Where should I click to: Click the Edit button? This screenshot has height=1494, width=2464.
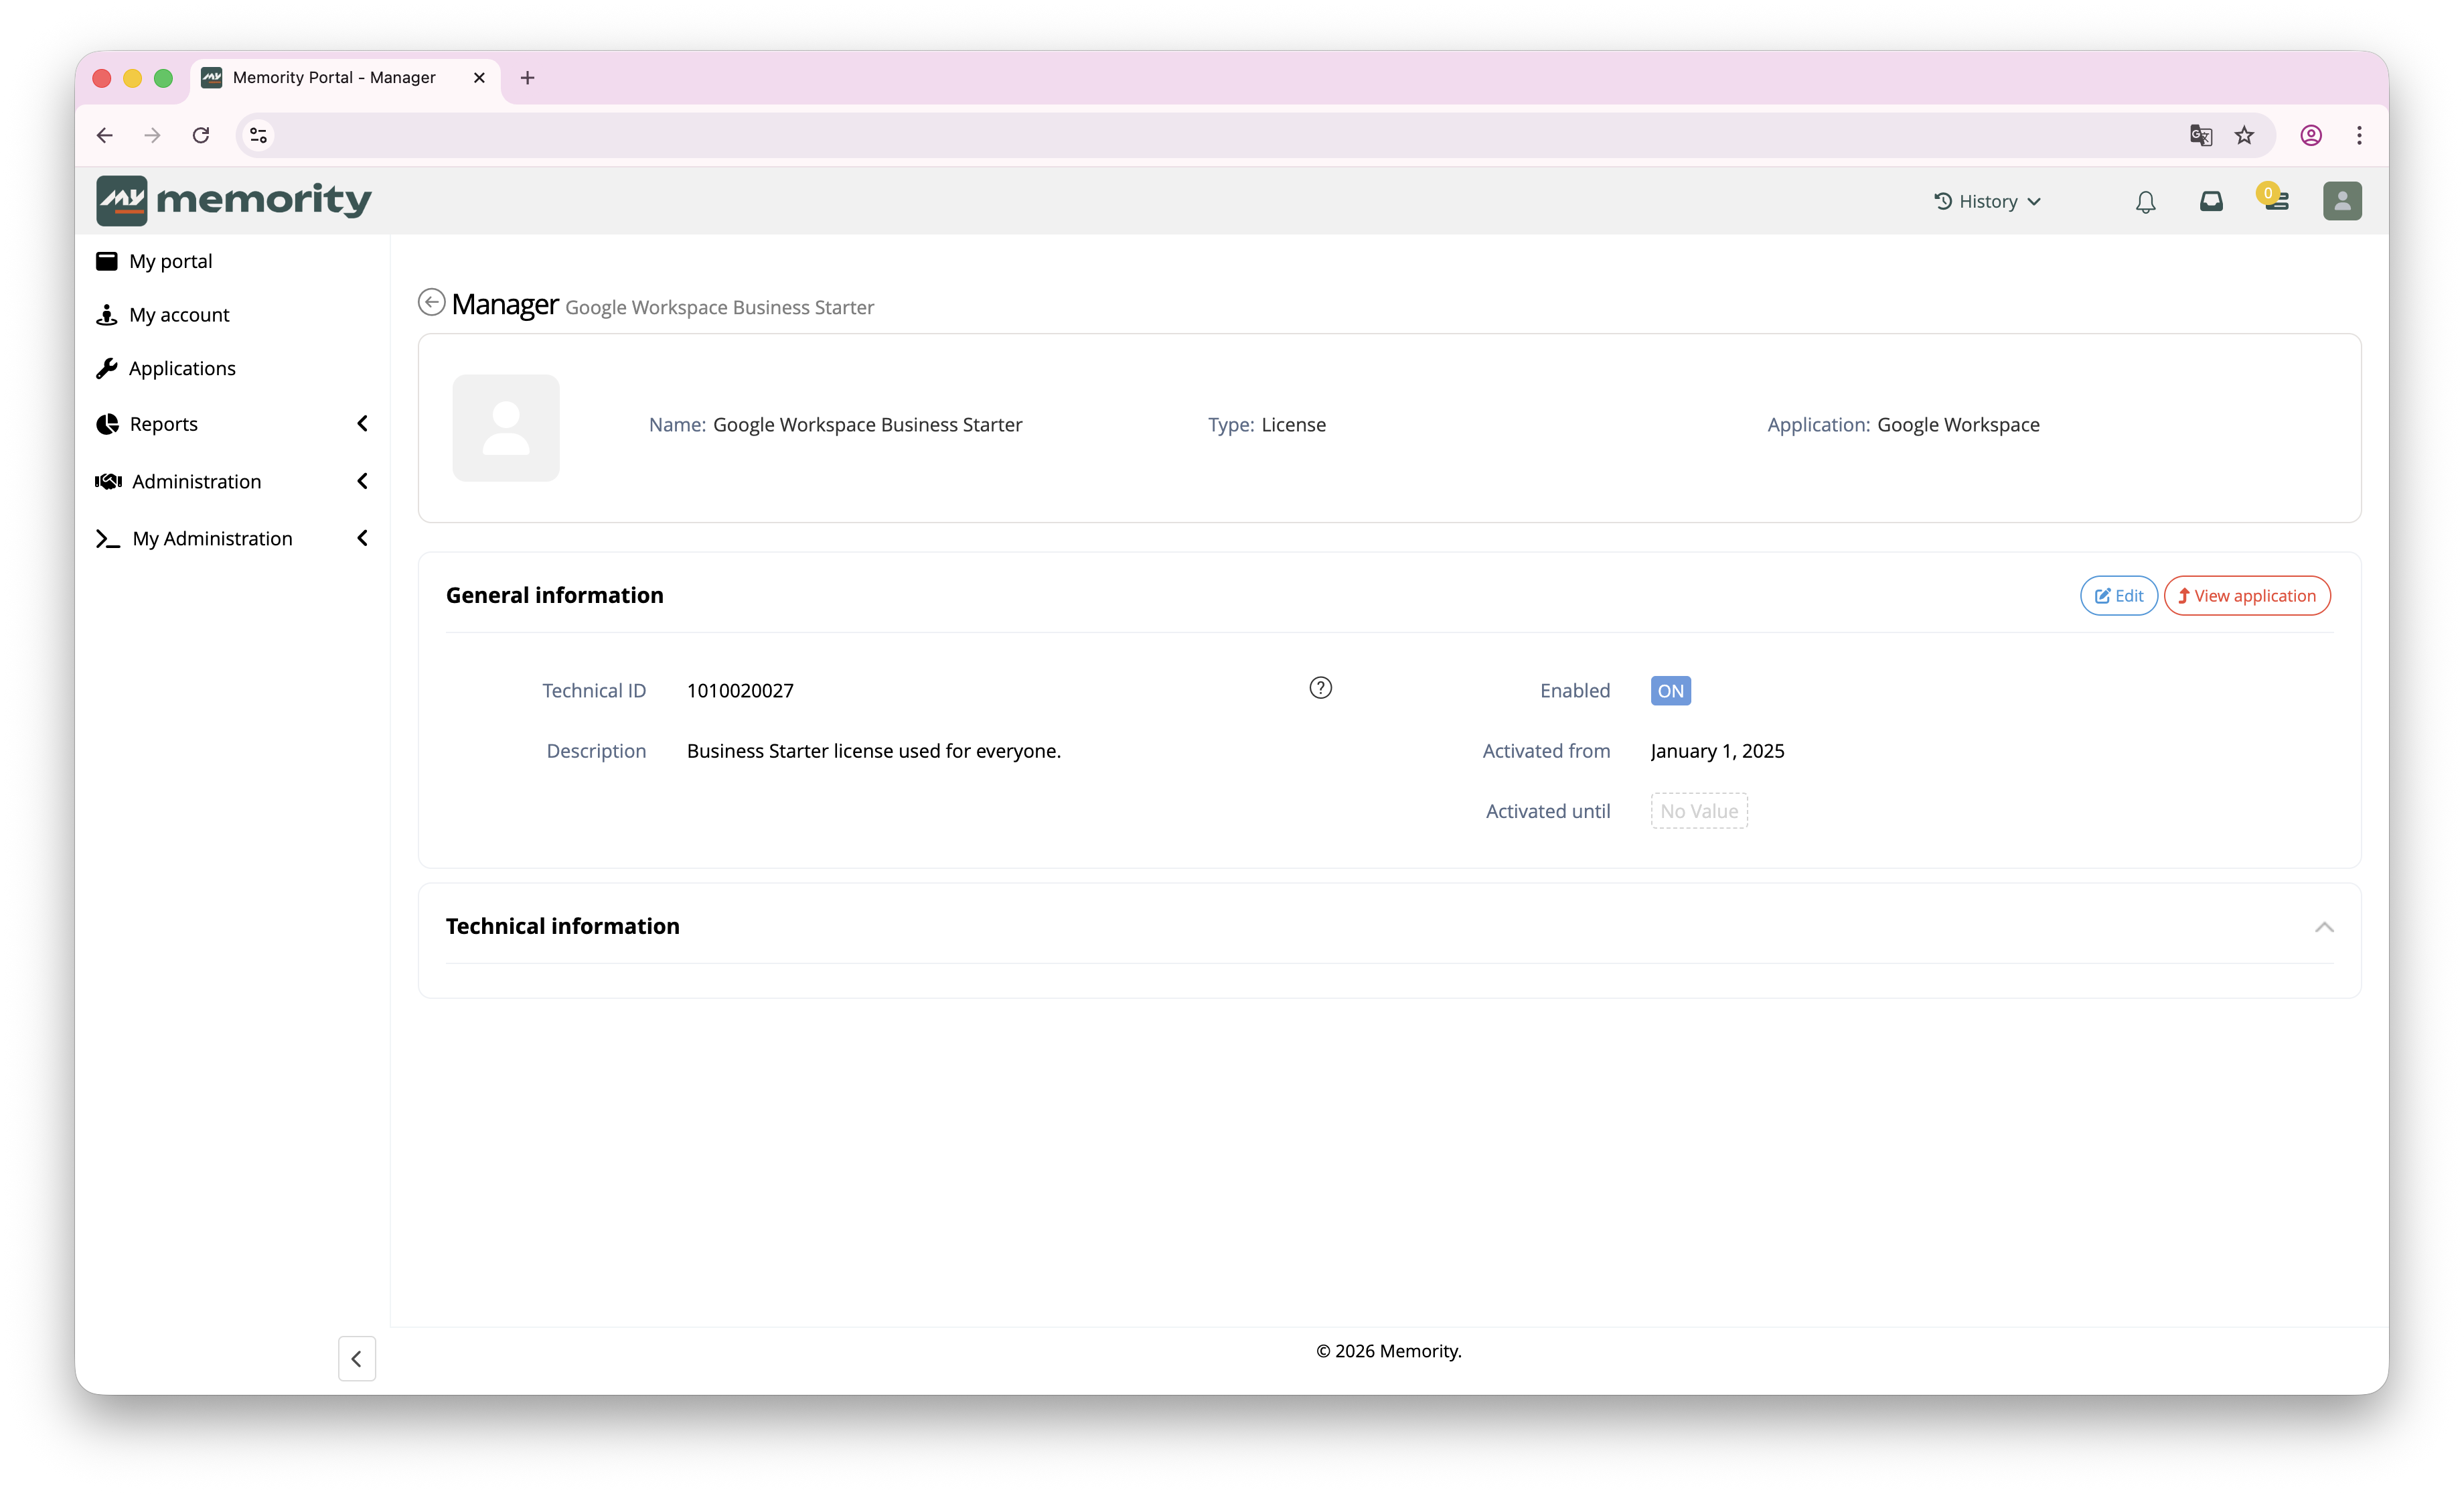pos(2119,596)
